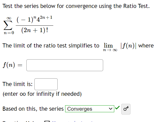Click the key icon button

[x=126, y=109]
